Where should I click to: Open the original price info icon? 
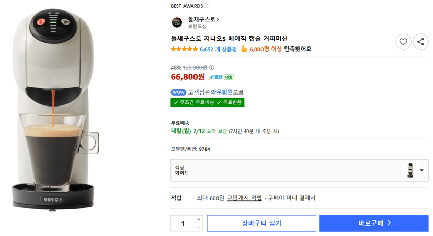tap(212, 67)
